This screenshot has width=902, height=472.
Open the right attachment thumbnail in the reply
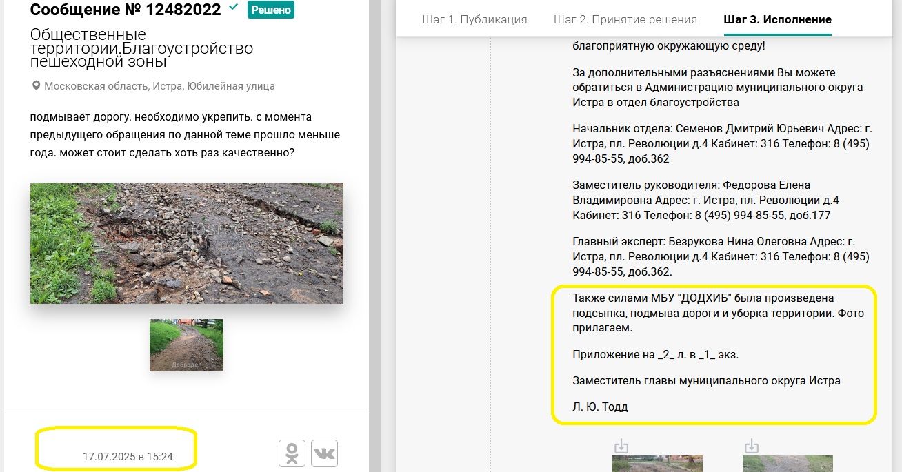tap(788, 463)
